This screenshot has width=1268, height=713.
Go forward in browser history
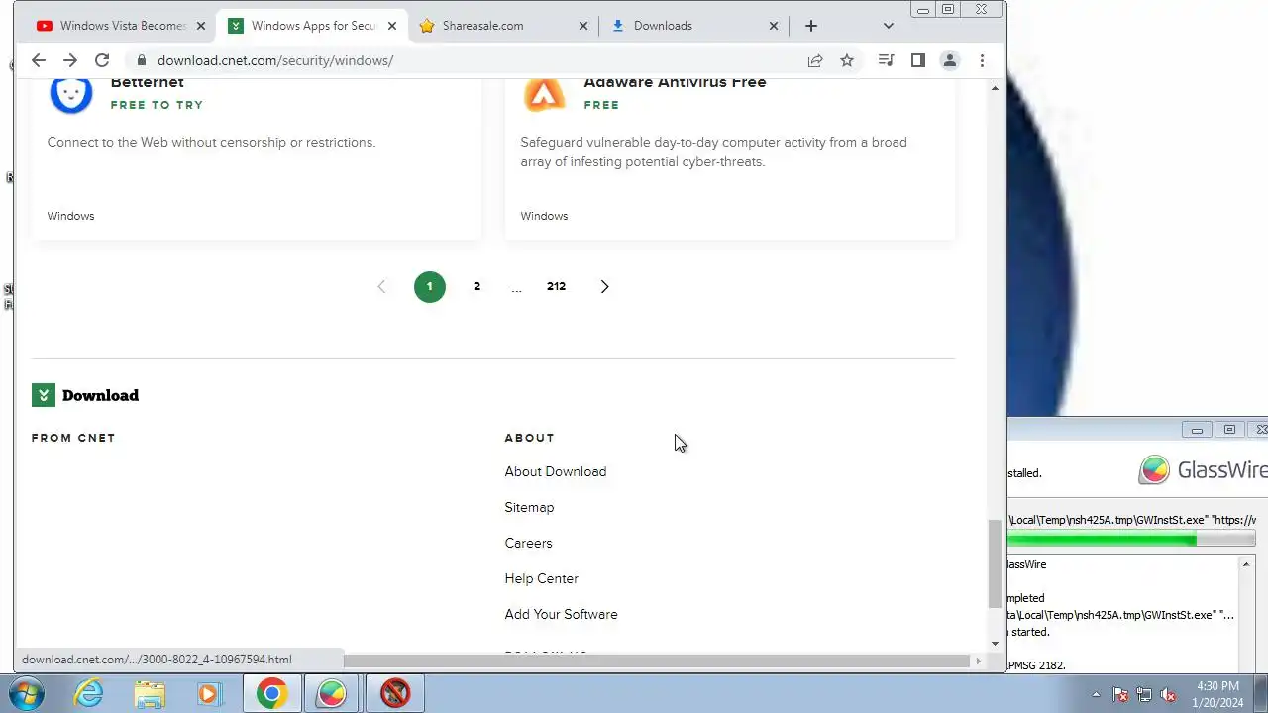click(70, 60)
